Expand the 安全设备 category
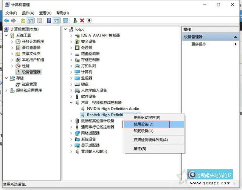Viewport: 242px width, 190px height. click(x=71, y=41)
